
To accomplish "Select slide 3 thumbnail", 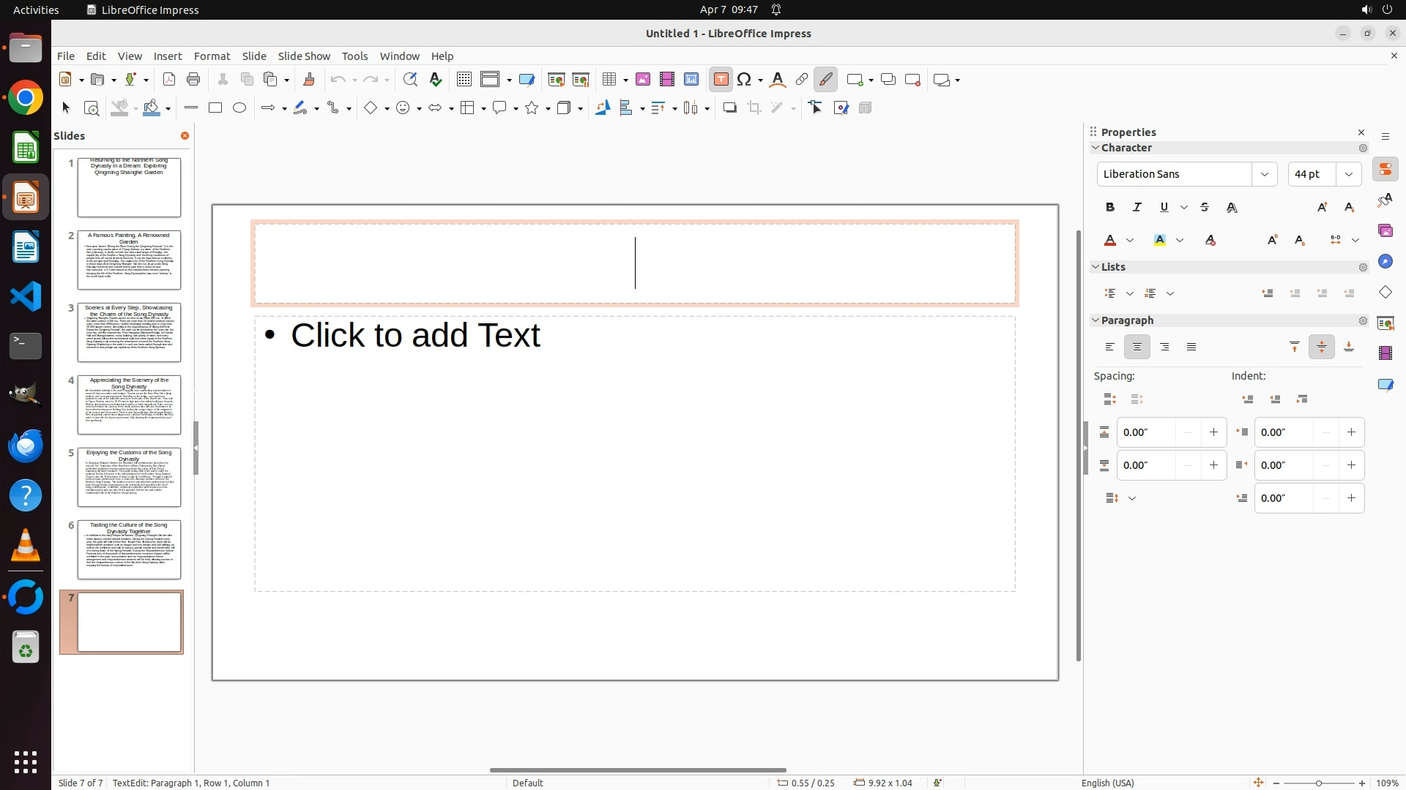I will pos(129,332).
